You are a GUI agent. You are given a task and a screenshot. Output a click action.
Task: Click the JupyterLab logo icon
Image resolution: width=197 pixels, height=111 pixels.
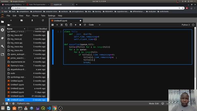(x=2, y=16)
